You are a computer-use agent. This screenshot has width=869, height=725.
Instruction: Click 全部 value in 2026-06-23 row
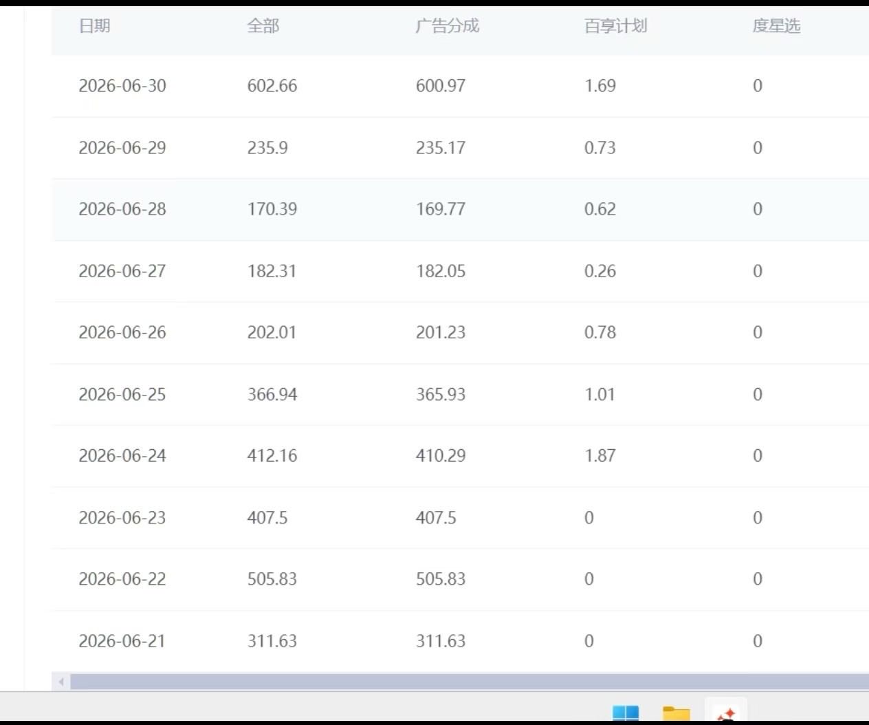point(267,517)
